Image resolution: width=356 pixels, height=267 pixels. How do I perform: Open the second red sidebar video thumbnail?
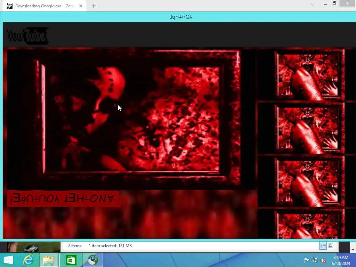point(310,129)
